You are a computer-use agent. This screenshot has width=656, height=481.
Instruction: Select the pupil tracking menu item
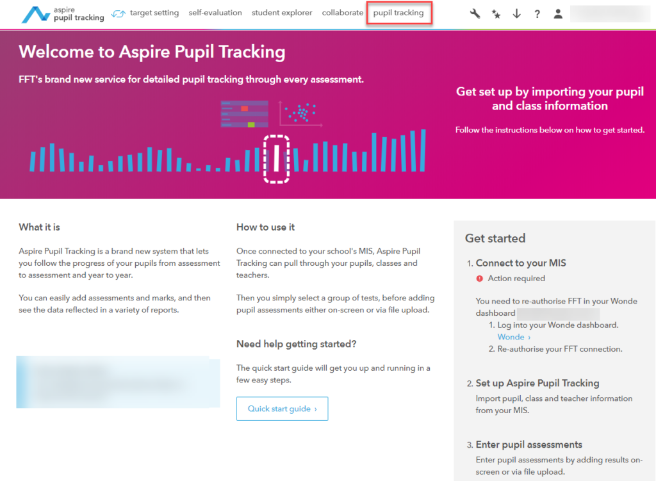tap(398, 13)
